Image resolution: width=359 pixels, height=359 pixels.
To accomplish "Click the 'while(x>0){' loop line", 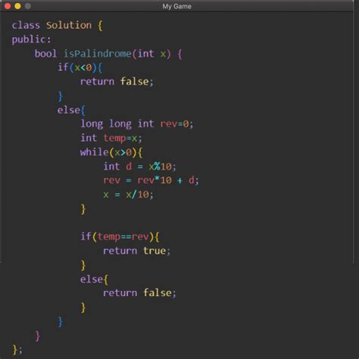I will pos(111,152).
